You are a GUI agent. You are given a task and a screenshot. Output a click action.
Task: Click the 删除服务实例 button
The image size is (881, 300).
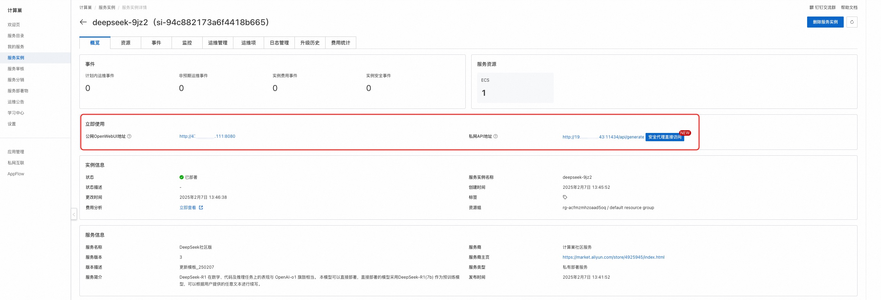tap(825, 22)
